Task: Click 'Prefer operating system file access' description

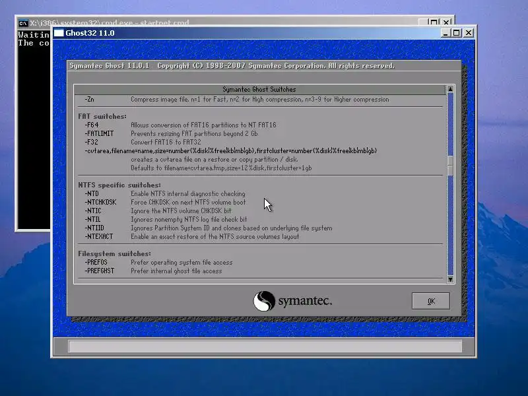Action: [181, 262]
